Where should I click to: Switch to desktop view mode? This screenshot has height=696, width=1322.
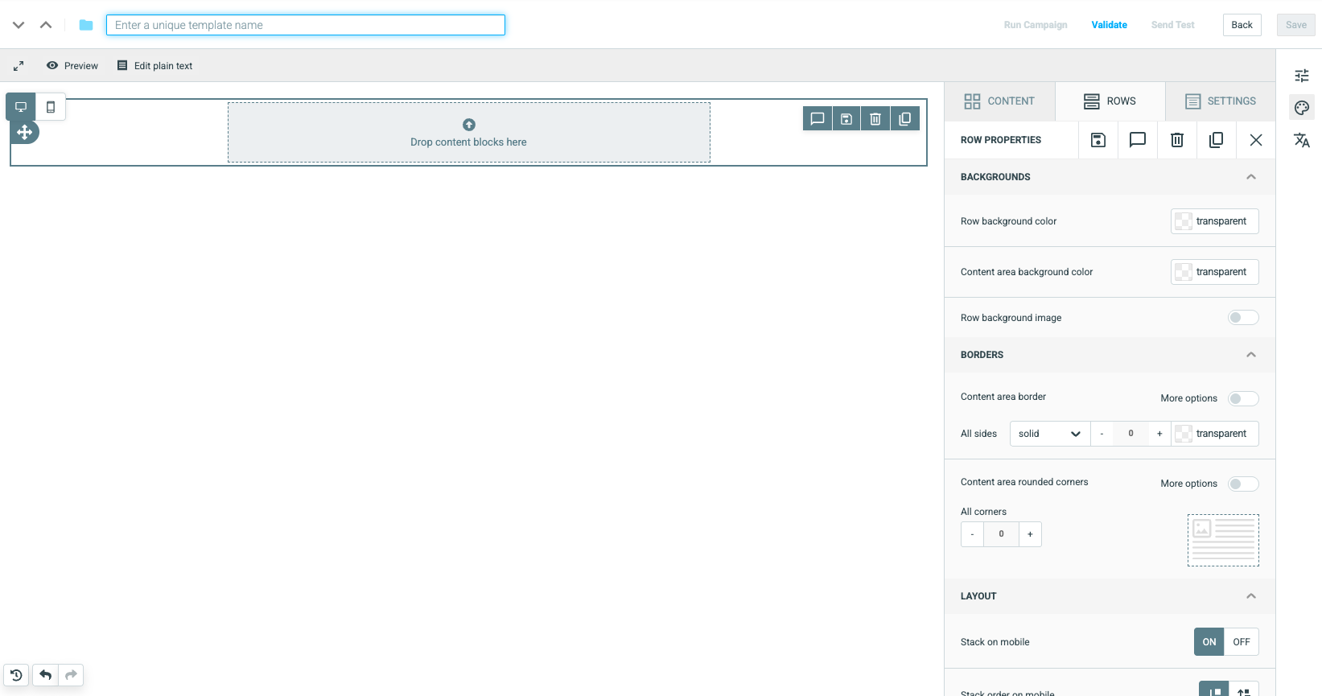21,107
